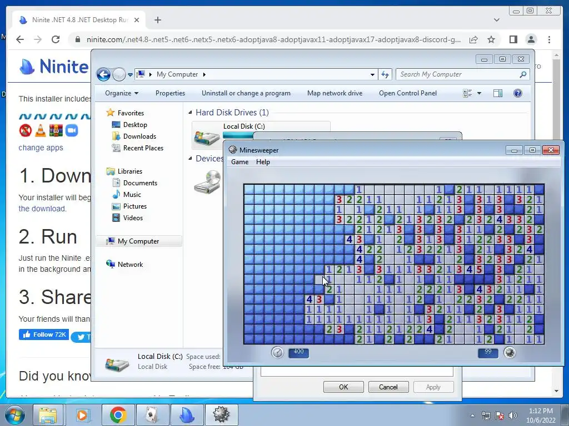The image size is (569, 426).
Task: Click the change apps link
Action: tap(41, 148)
